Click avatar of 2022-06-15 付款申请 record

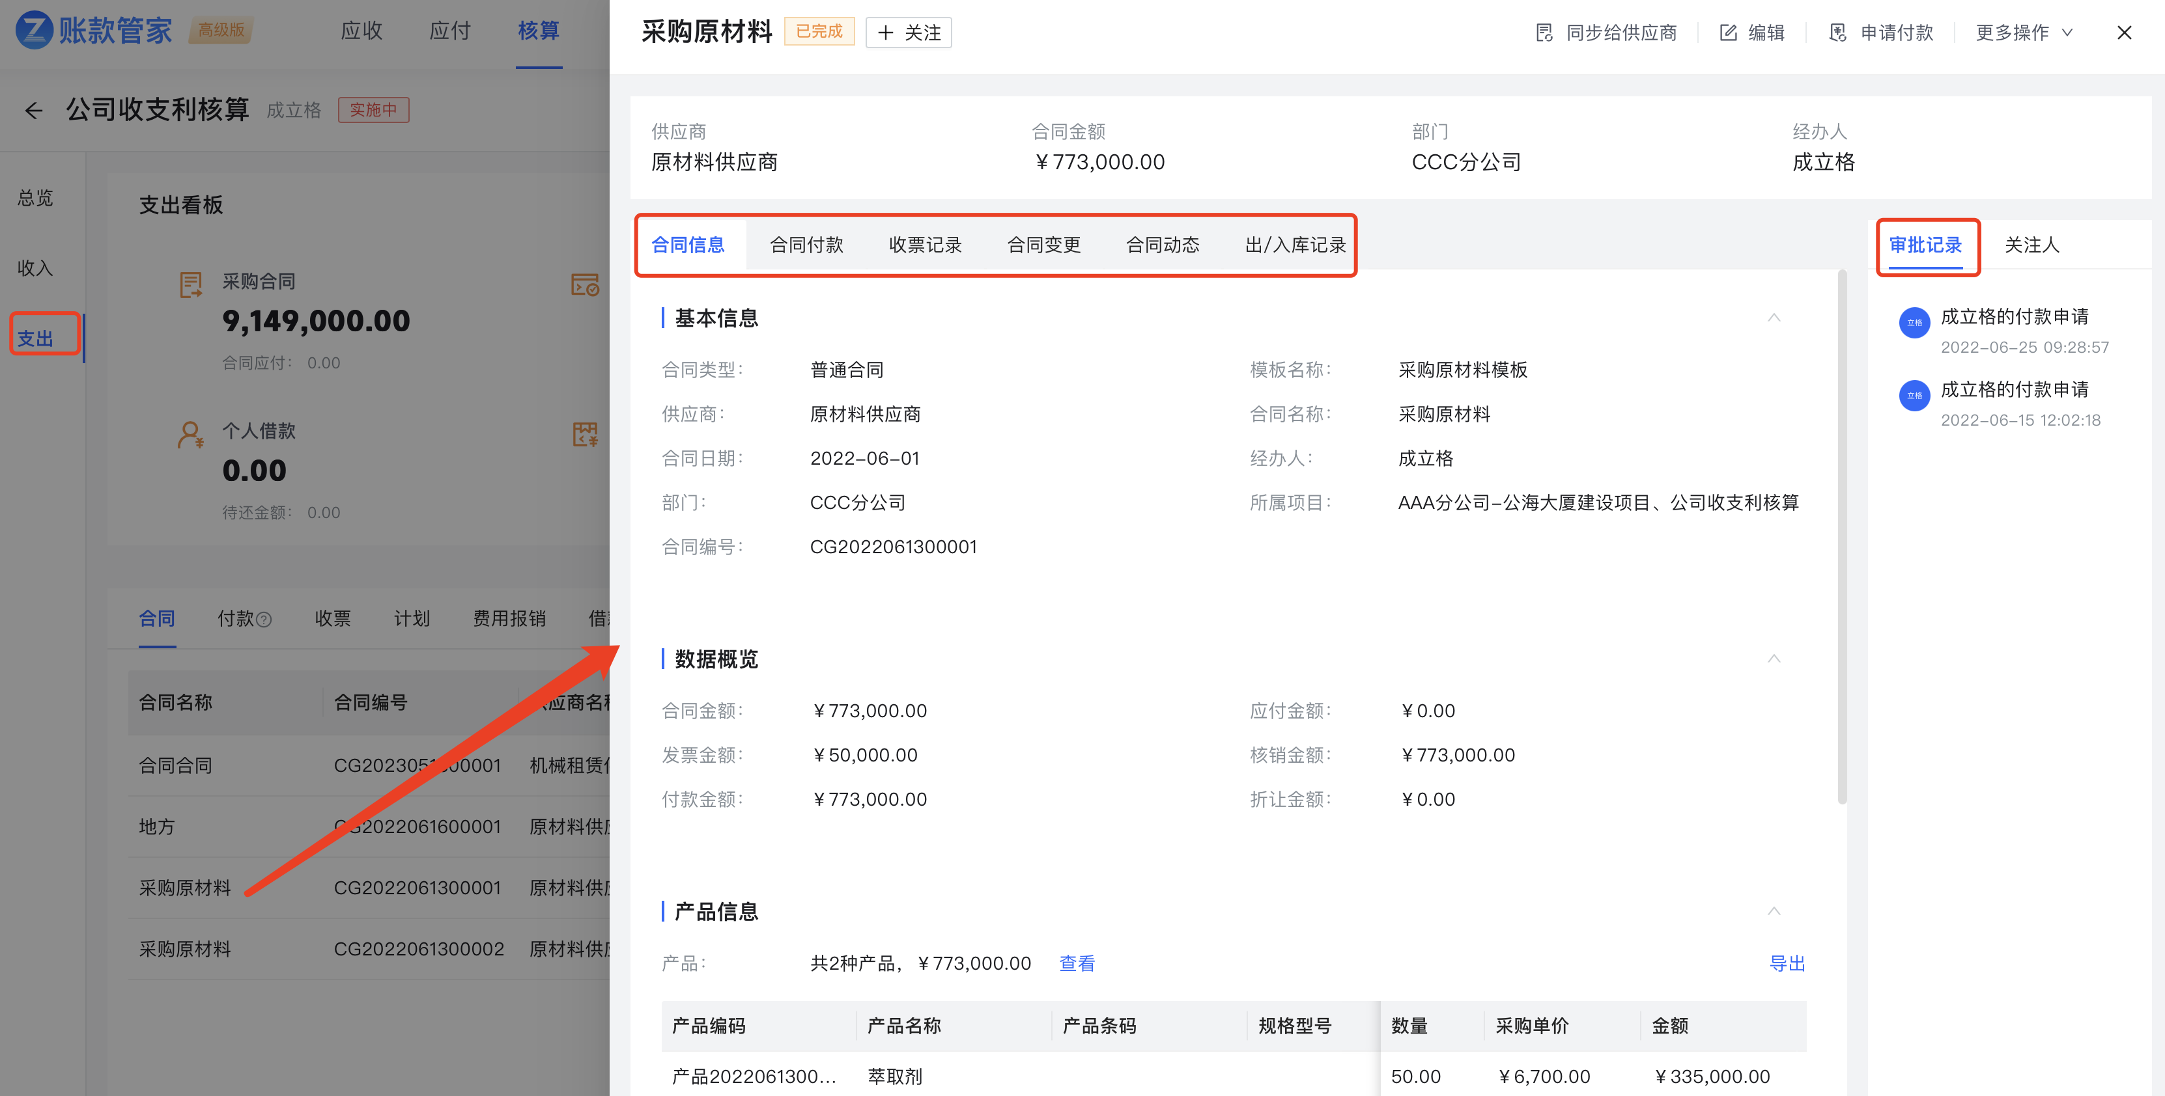pyautogui.click(x=1914, y=396)
